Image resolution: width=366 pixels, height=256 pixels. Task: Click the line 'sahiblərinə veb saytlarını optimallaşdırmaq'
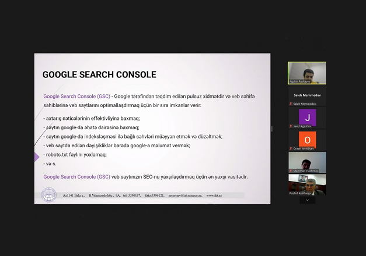[123, 105]
